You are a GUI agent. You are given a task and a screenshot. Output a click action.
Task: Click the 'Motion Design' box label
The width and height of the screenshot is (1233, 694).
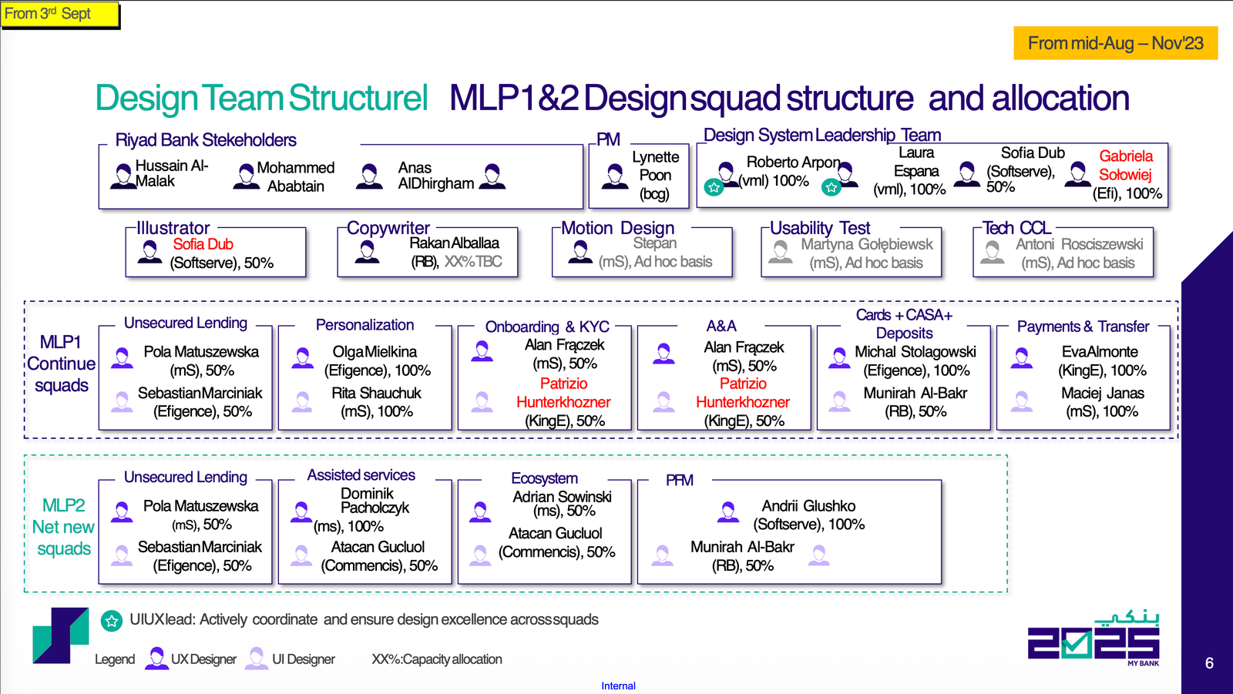[617, 228]
